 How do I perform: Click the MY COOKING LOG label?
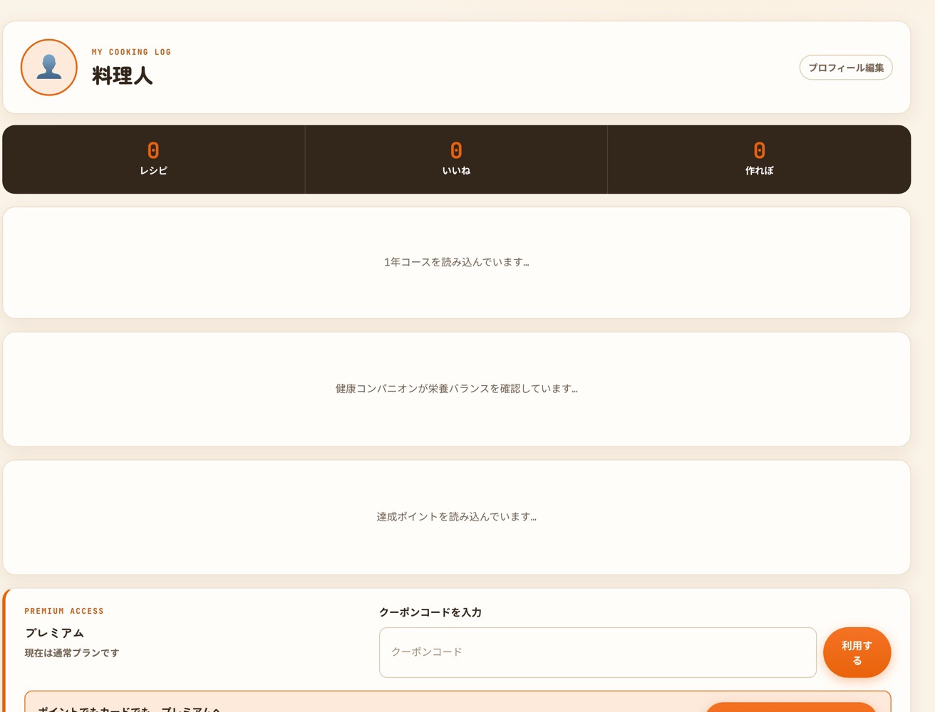click(131, 52)
